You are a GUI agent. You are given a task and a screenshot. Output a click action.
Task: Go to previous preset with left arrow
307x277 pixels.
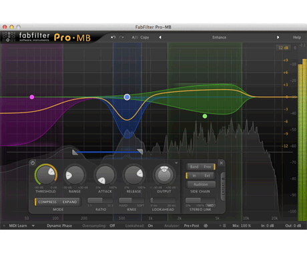160,37
